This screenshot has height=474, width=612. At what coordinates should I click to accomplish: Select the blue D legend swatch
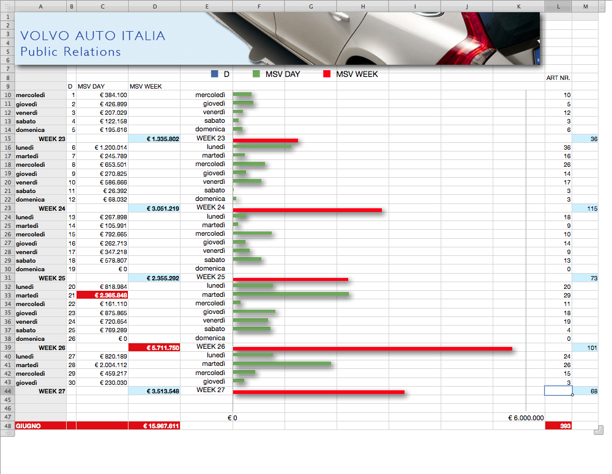[214, 75]
